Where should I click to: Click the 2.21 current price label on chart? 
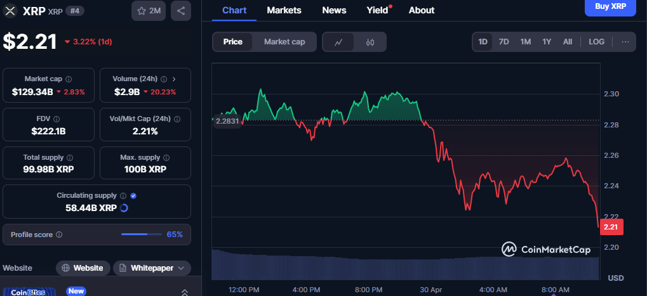point(612,227)
